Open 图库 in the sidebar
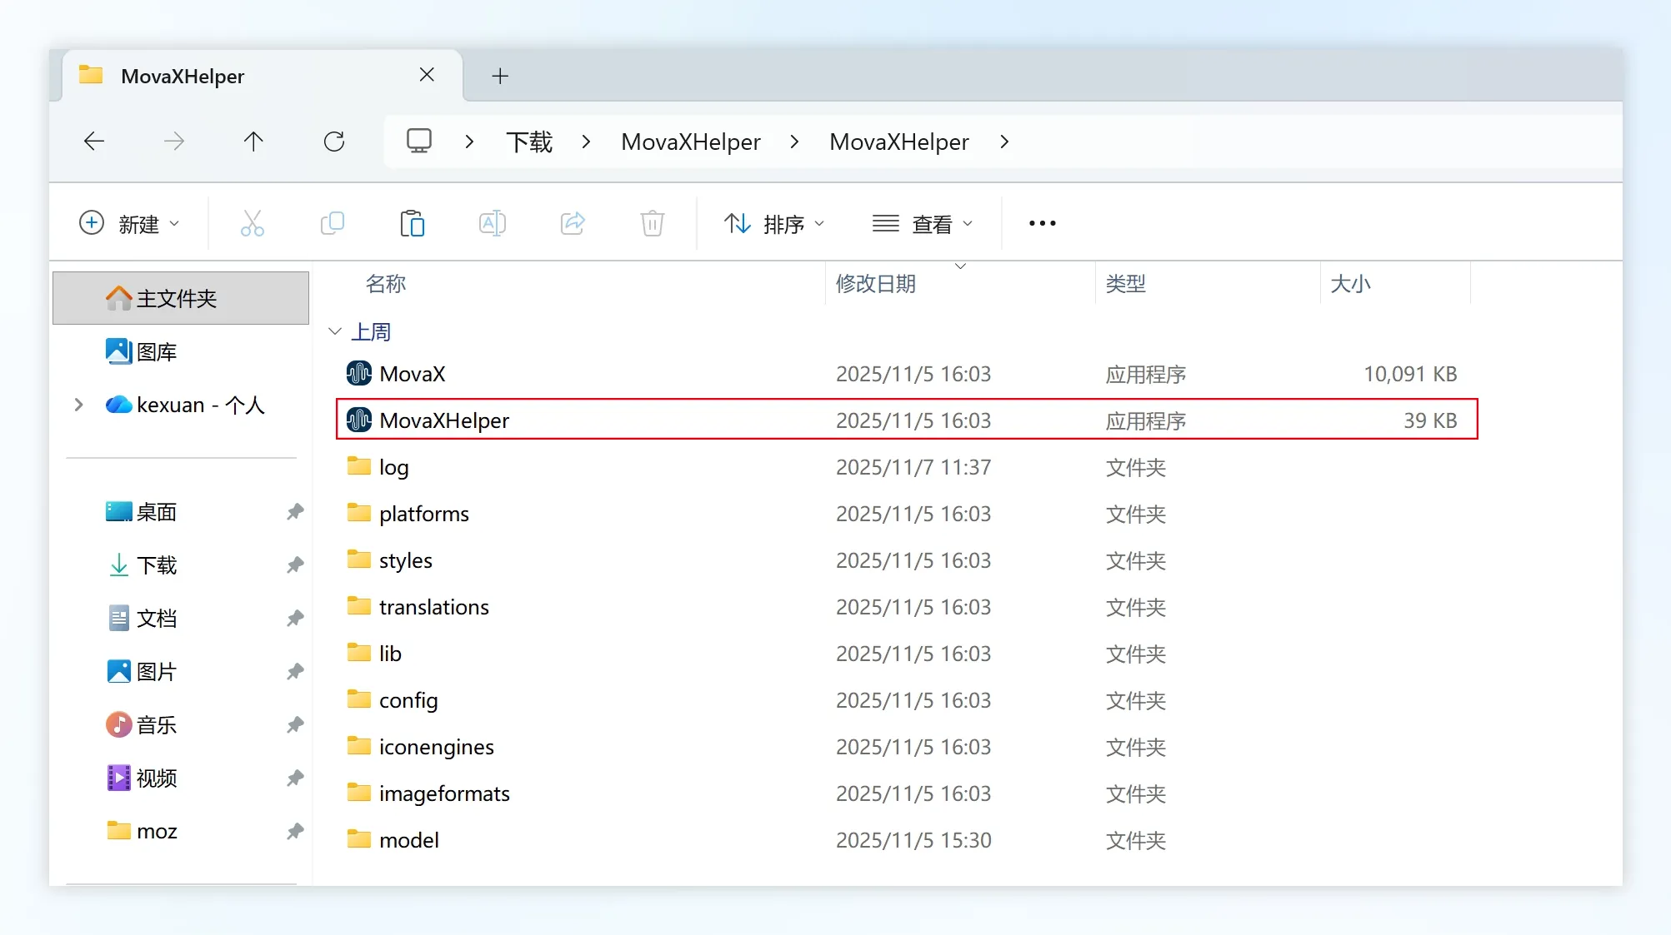 (157, 351)
